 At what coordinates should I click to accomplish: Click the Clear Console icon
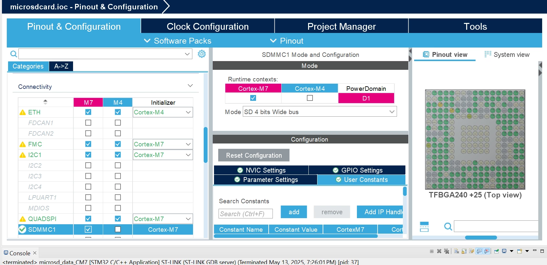click(x=456, y=251)
